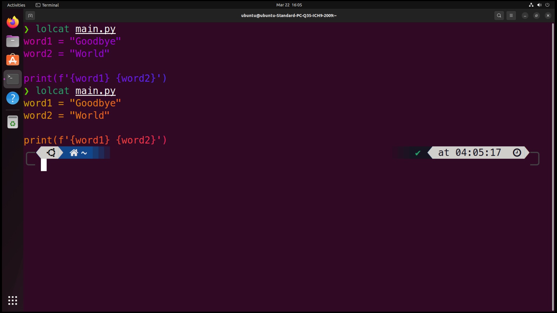The height and width of the screenshot is (313, 557).
Task: Open Activities overview
Action: coord(16,5)
